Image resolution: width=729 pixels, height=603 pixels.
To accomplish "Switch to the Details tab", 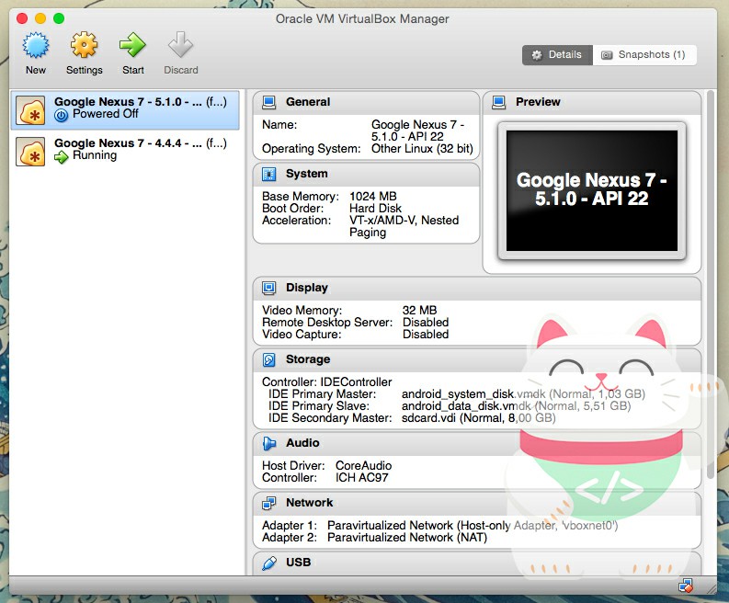I will pos(557,55).
